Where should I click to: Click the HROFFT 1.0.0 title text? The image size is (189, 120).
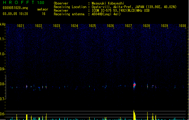point(24,2)
